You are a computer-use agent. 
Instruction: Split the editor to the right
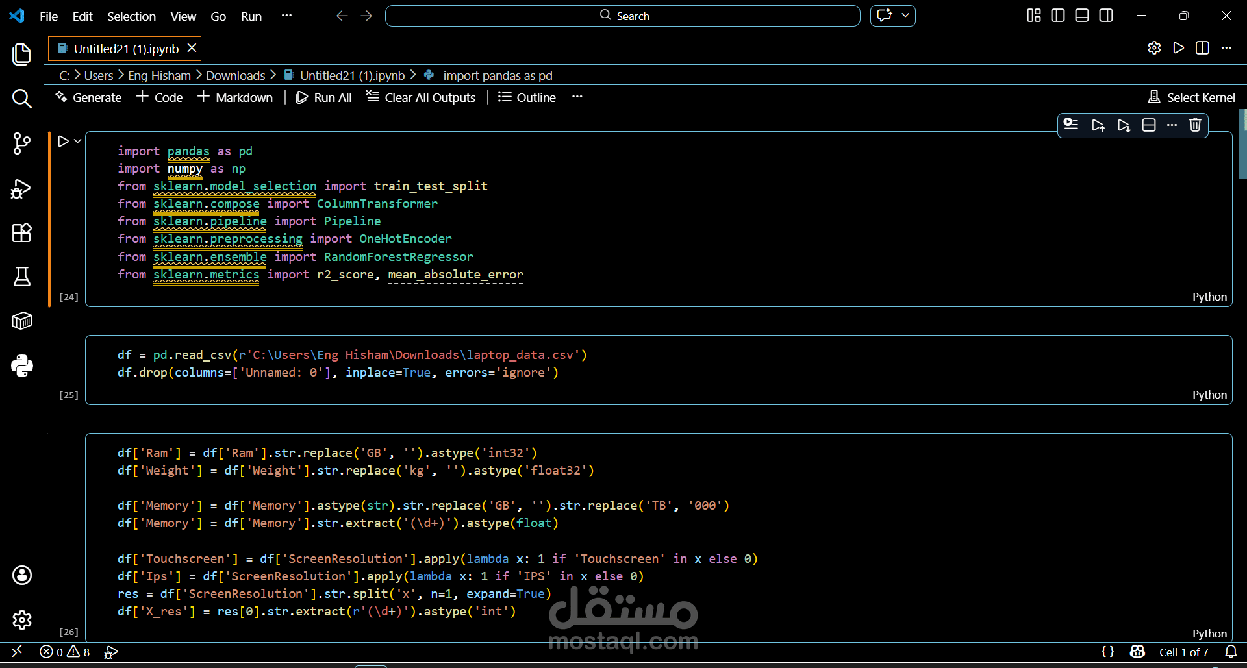[1202, 48]
